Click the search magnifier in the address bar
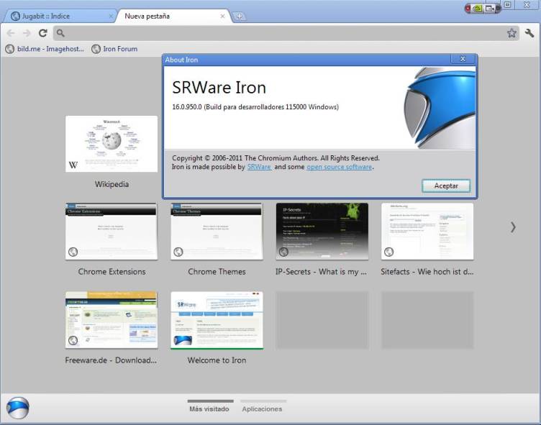The image size is (541, 425). tap(60, 33)
